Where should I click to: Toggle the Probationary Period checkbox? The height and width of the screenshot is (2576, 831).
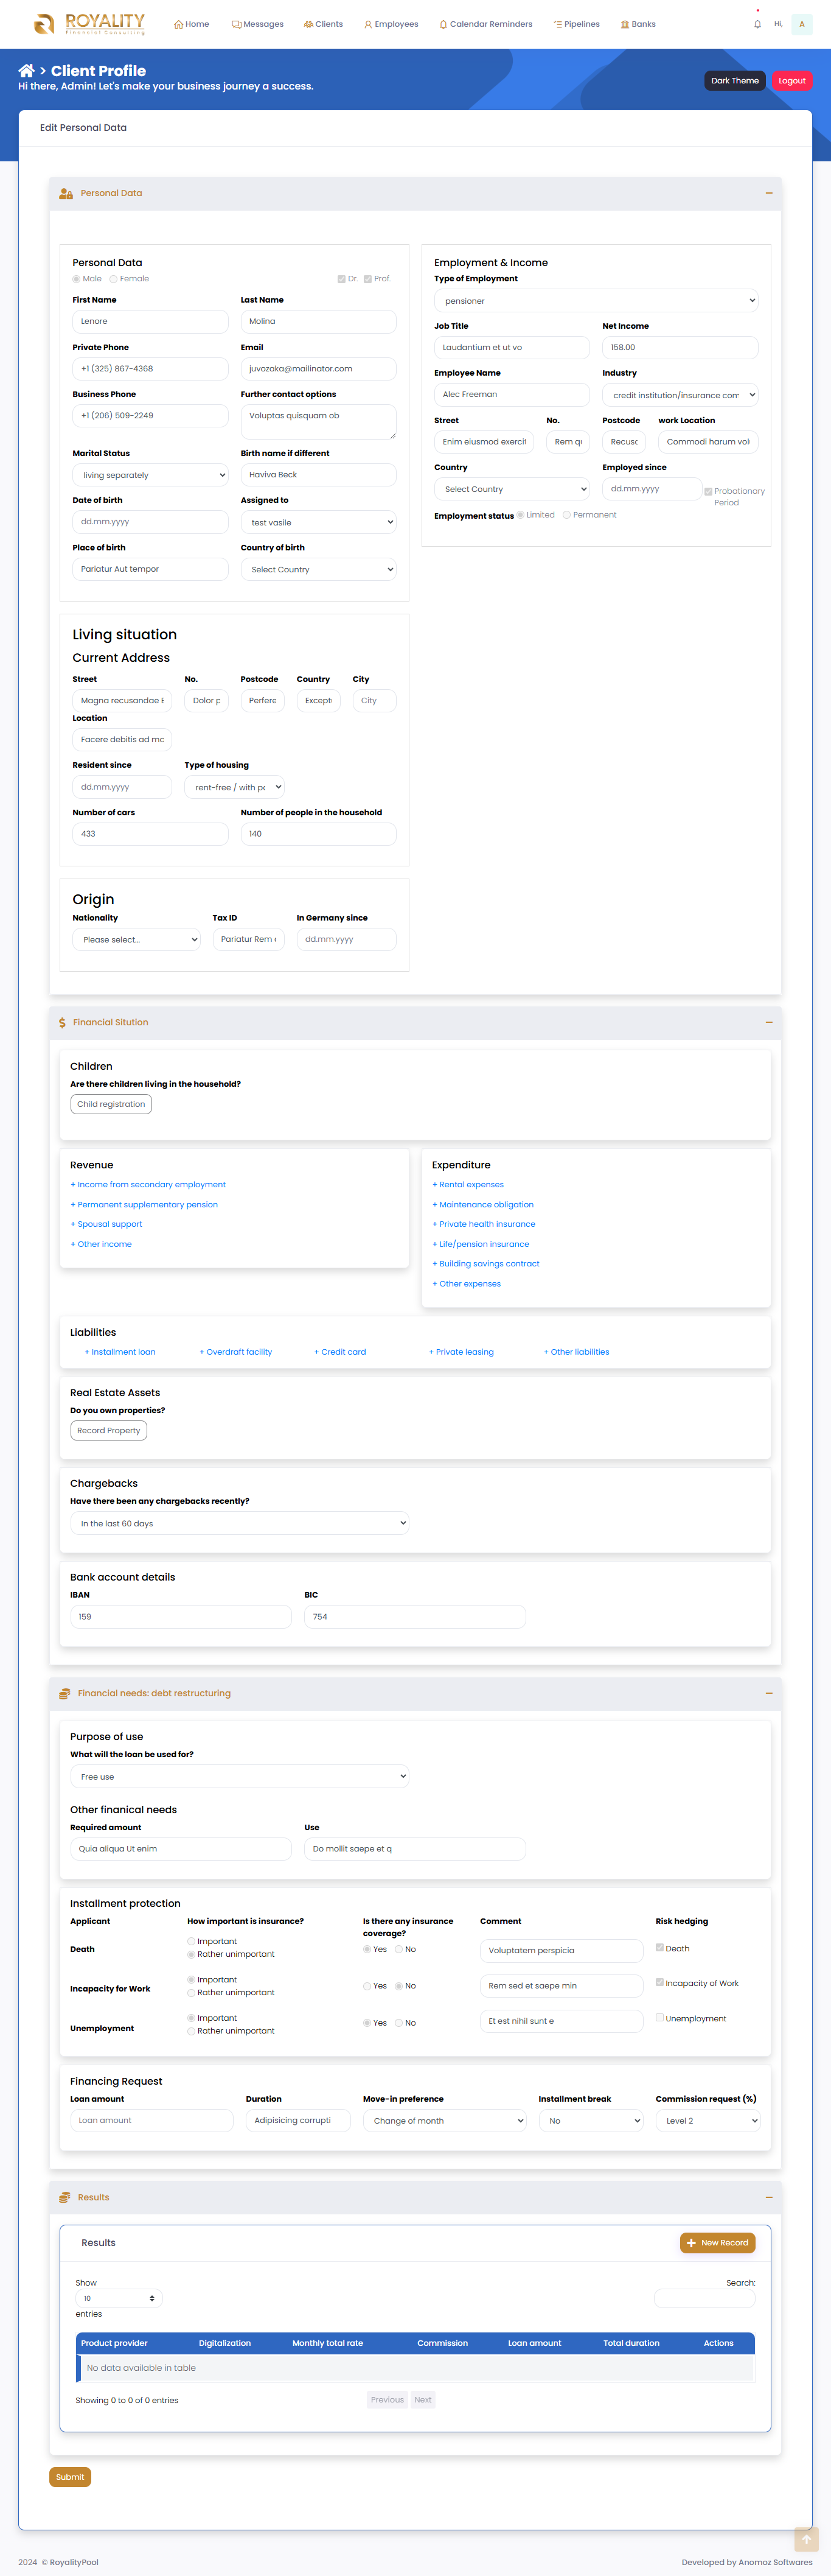(x=708, y=492)
